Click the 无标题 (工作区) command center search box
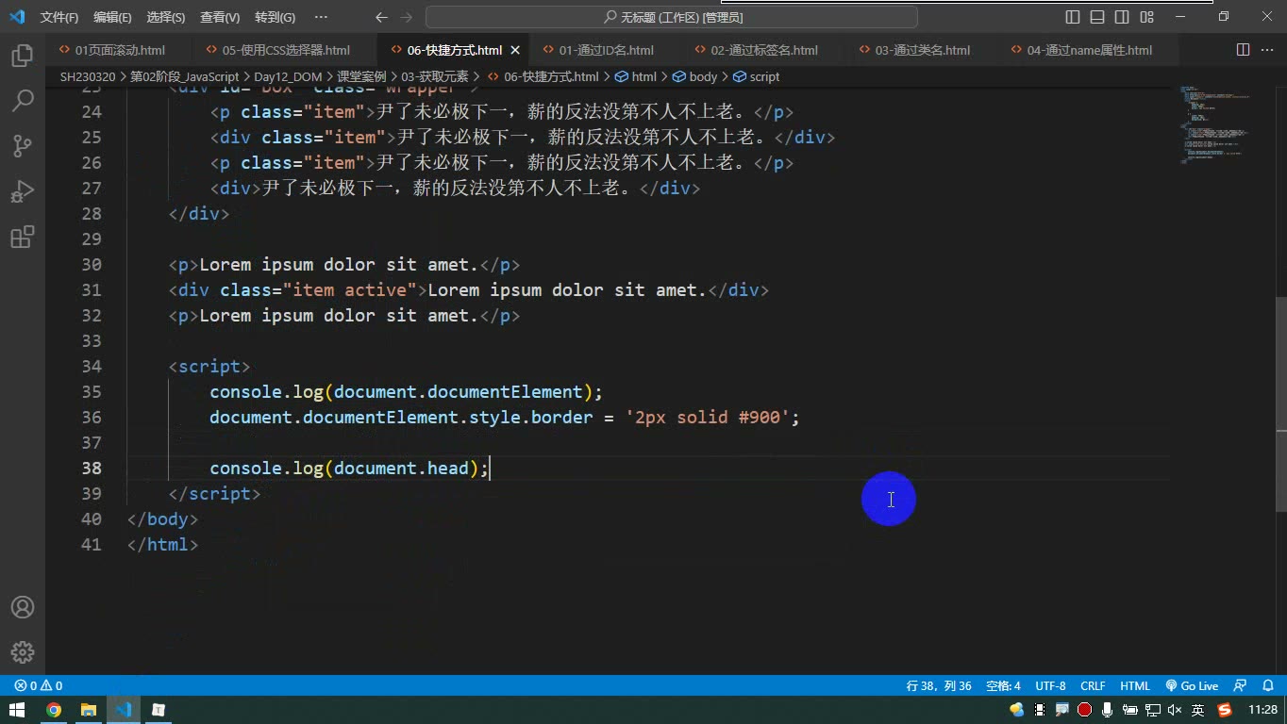Image resolution: width=1287 pixels, height=724 pixels. (x=672, y=17)
